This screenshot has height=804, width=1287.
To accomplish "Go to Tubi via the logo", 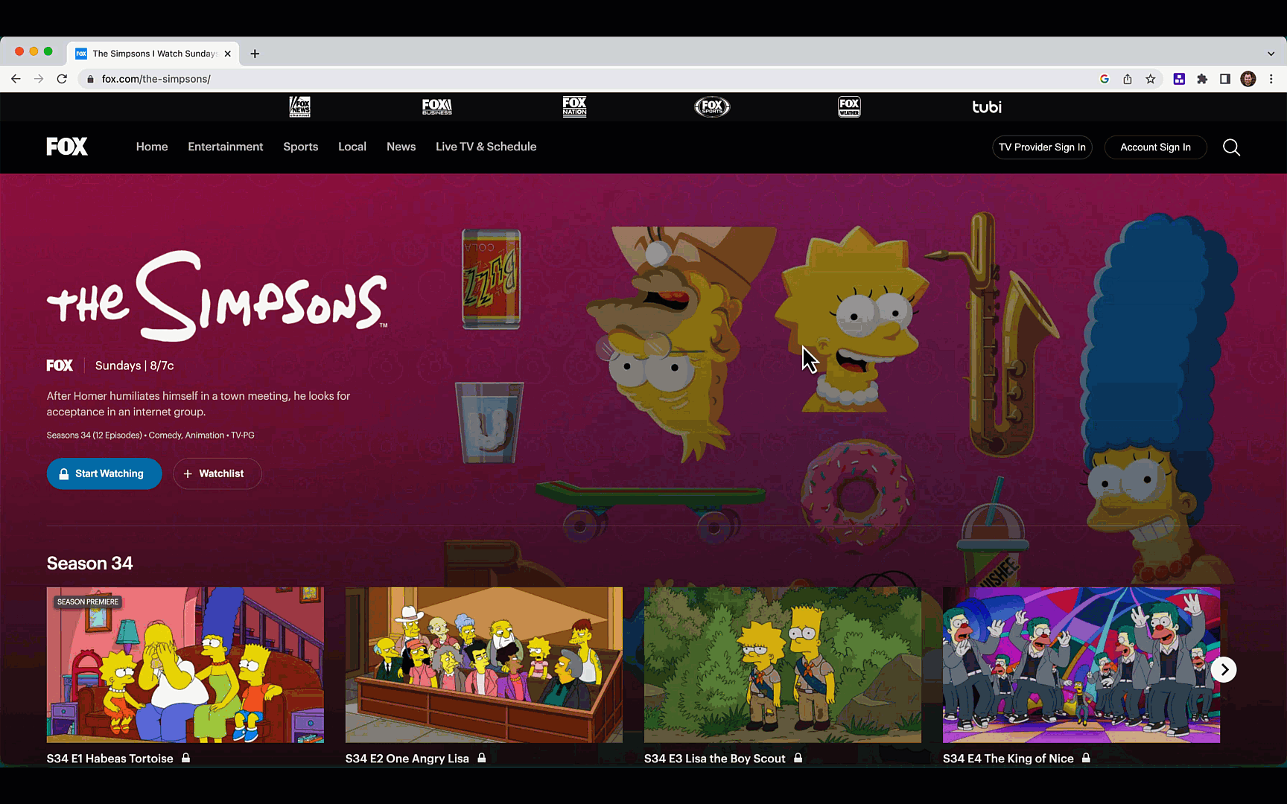I will [986, 107].
